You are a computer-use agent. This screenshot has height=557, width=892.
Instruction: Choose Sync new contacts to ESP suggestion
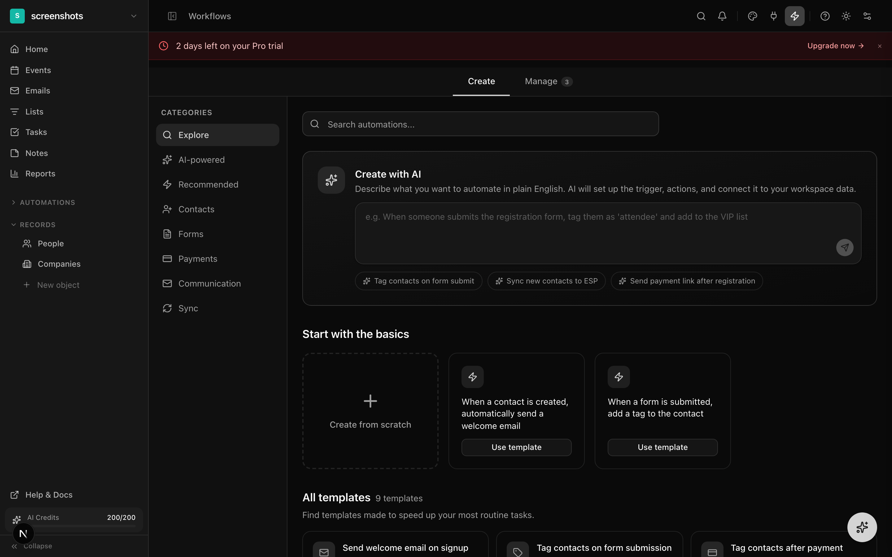[x=546, y=281]
